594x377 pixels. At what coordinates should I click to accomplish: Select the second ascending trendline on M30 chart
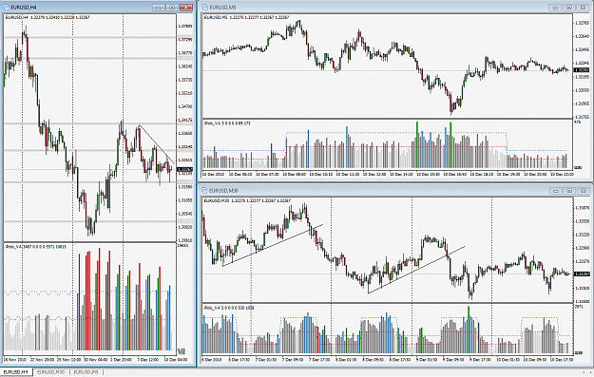coord(416,270)
